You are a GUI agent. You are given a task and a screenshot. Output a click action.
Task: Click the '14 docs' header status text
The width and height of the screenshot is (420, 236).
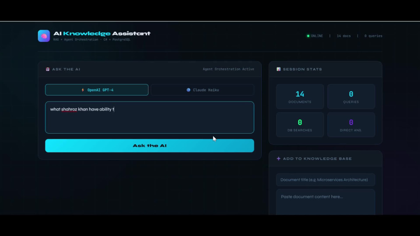coord(344,36)
